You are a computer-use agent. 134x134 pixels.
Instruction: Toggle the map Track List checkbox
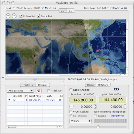39,16
